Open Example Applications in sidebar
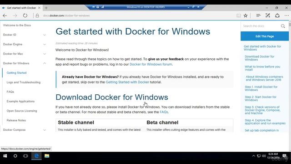291x164 pixels. point(20,101)
